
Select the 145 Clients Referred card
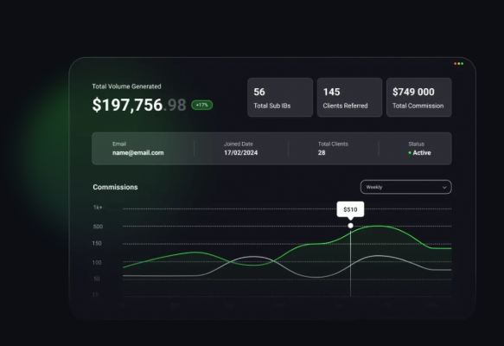click(x=349, y=97)
